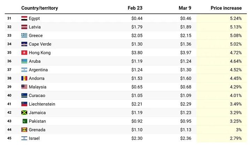This screenshot has height=145, width=250.
Task: Click Curacao's $1.05 Feb 23 price
Action: 137,96
